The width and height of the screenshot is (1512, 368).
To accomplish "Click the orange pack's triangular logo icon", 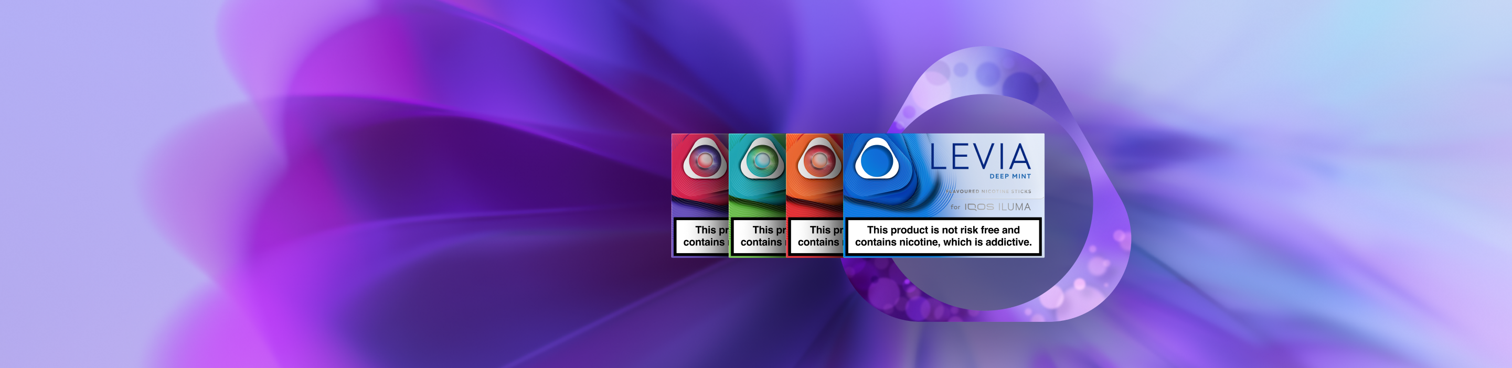I will [x=818, y=159].
